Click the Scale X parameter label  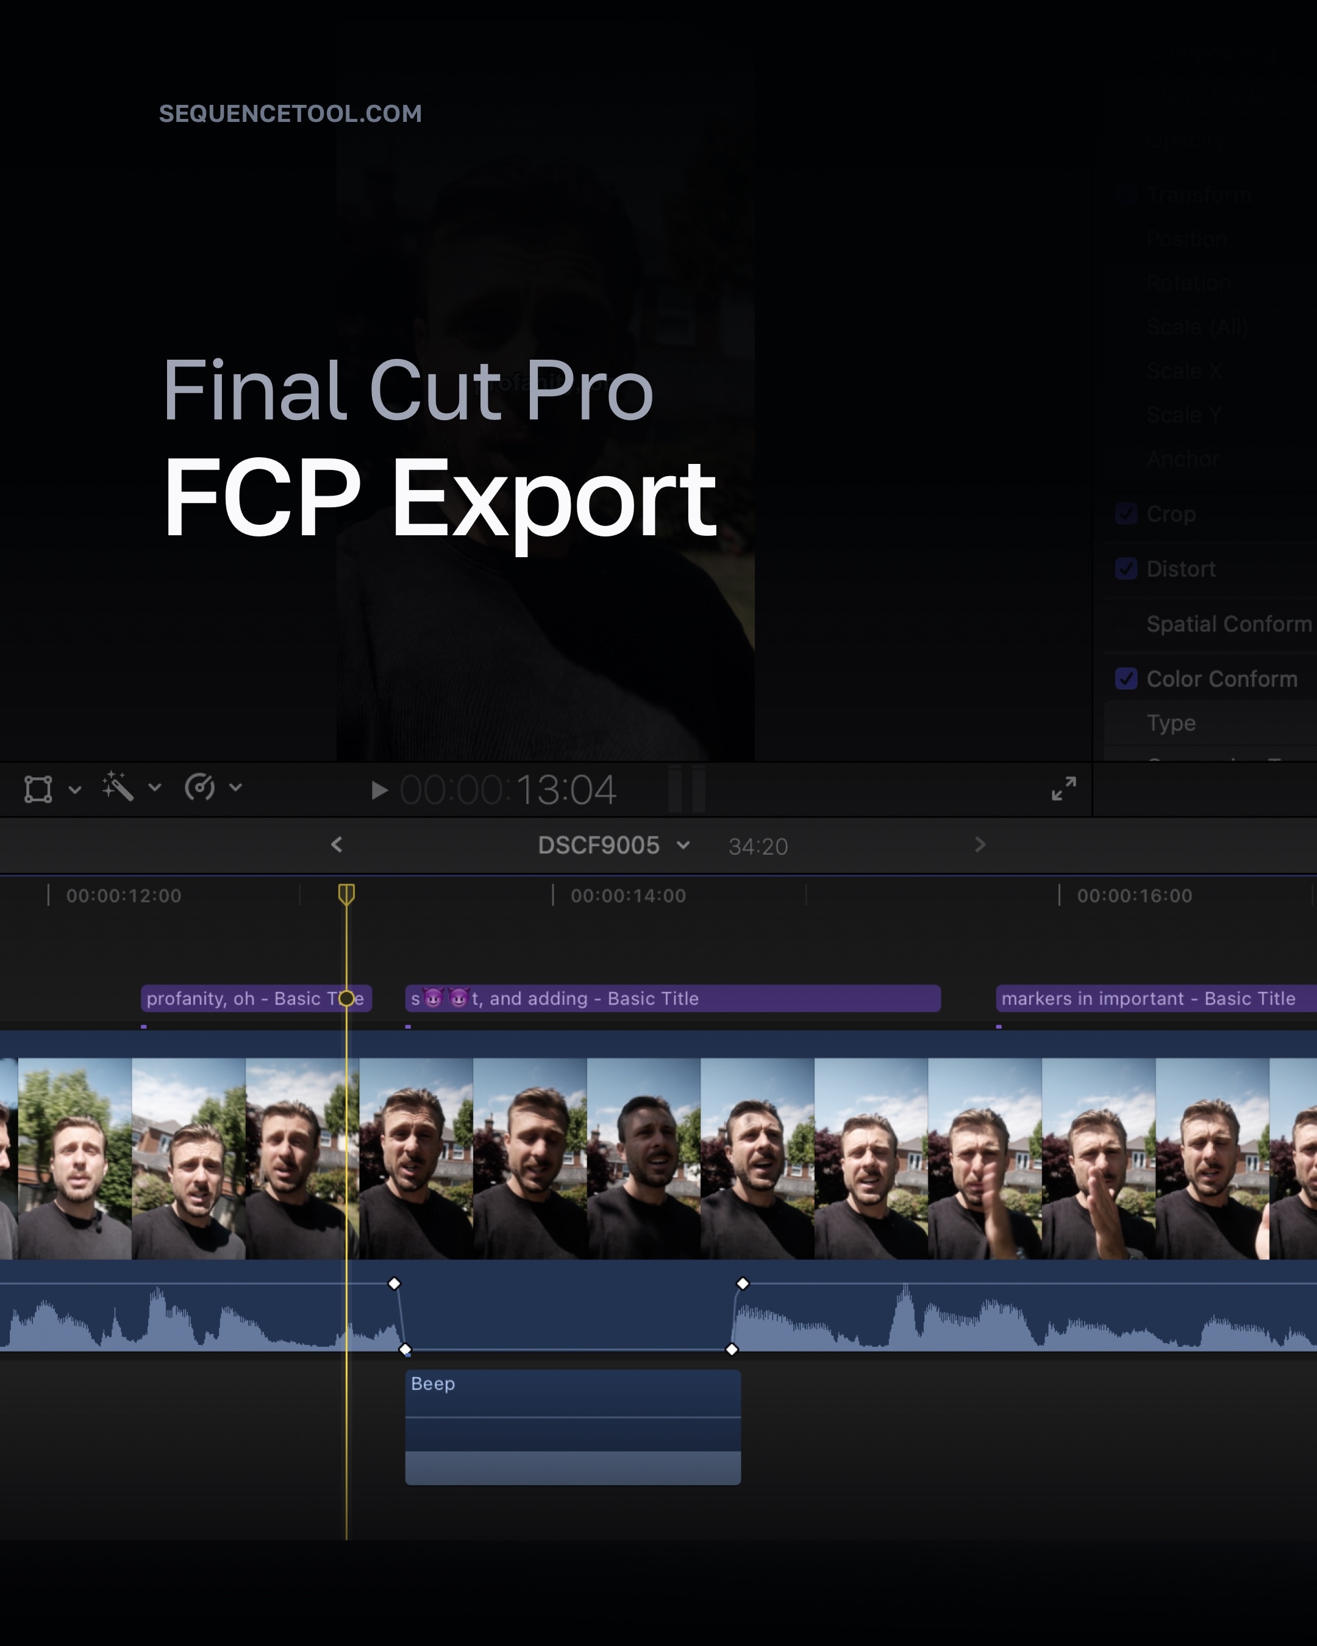pos(1184,371)
